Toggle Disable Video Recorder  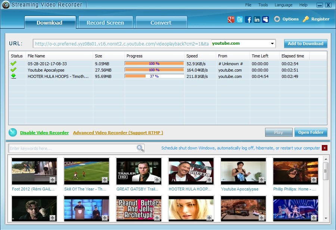(x=44, y=133)
